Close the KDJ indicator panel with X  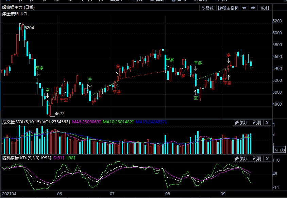pos(267,159)
